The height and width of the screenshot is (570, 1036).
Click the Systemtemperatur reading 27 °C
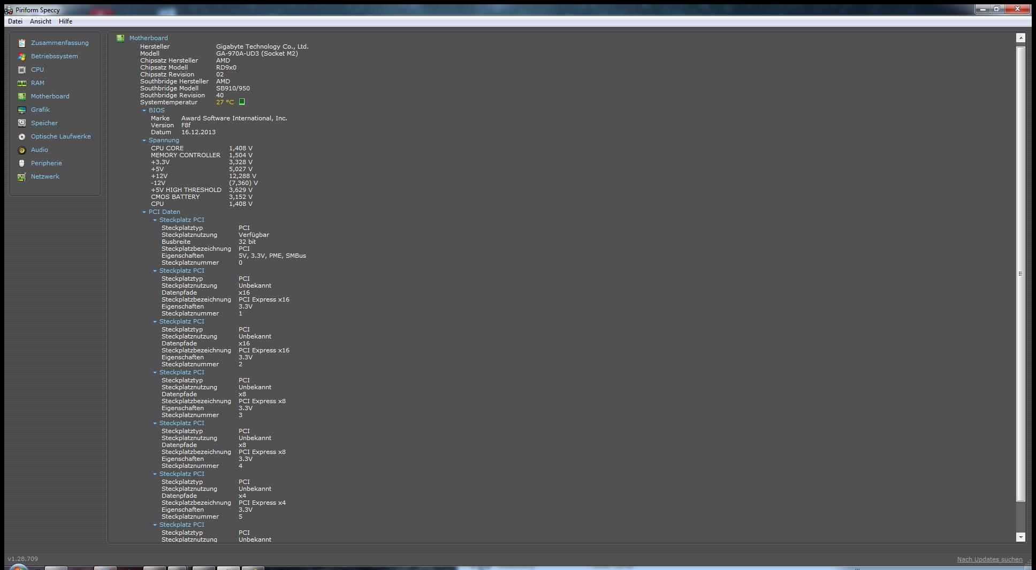point(225,102)
